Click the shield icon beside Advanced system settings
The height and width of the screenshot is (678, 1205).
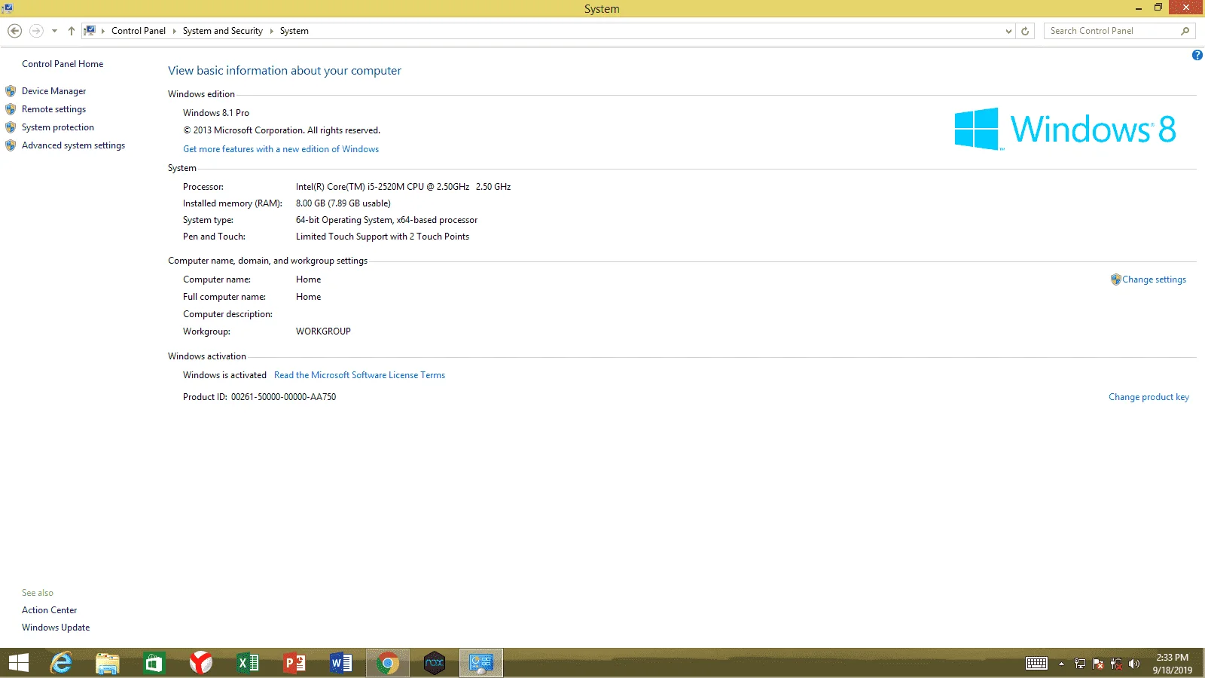[x=11, y=145]
